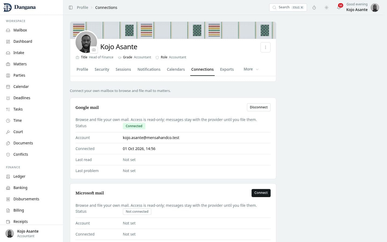Click the green Connected status badge
This screenshot has height=242, width=387.
click(x=134, y=126)
